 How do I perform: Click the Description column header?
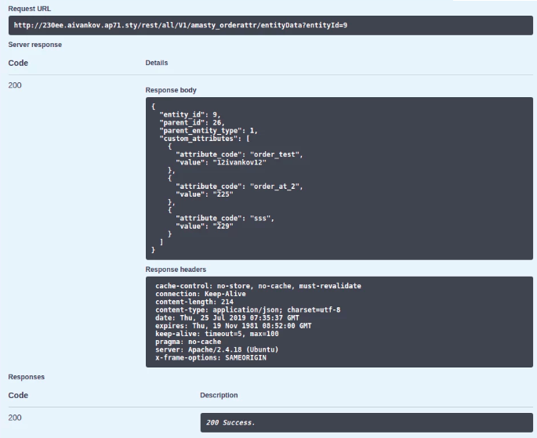219,395
